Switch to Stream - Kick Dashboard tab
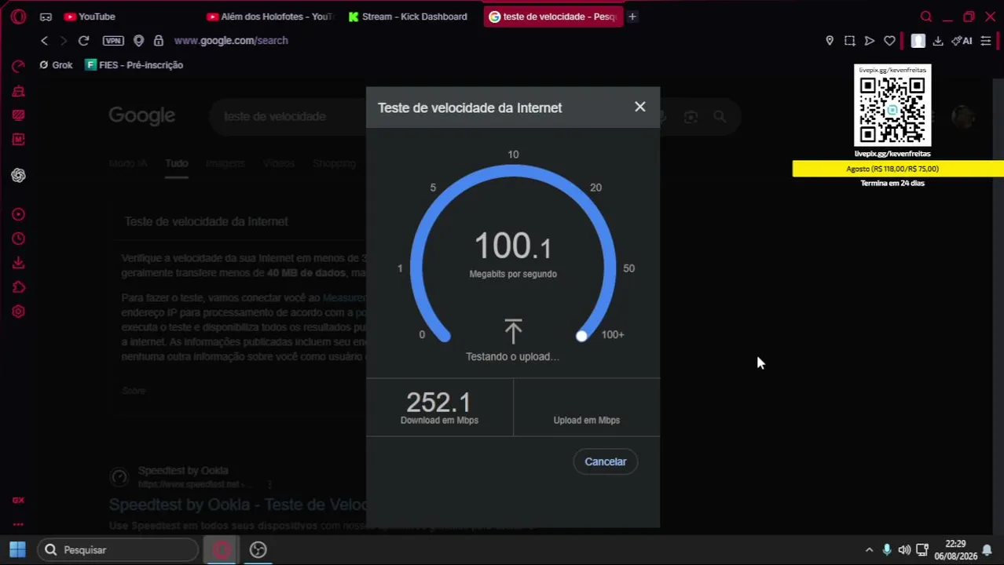Screen dimensions: 1004x565 pos(409,16)
